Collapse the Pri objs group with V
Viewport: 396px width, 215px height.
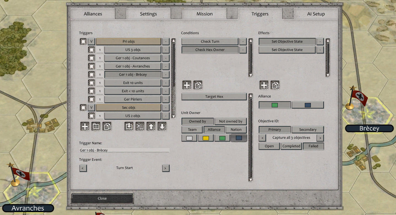click(91, 42)
